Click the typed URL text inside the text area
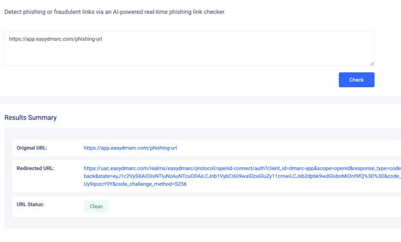The width and height of the screenshot is (401, 242). 56,39
